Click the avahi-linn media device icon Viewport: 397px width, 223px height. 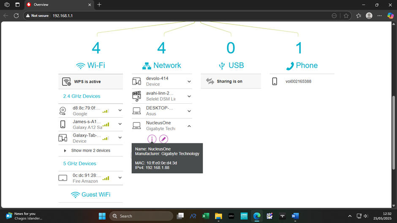136,96
